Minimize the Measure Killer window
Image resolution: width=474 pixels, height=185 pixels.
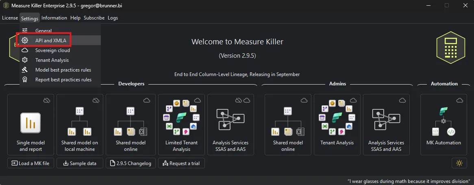coord(428,5)
